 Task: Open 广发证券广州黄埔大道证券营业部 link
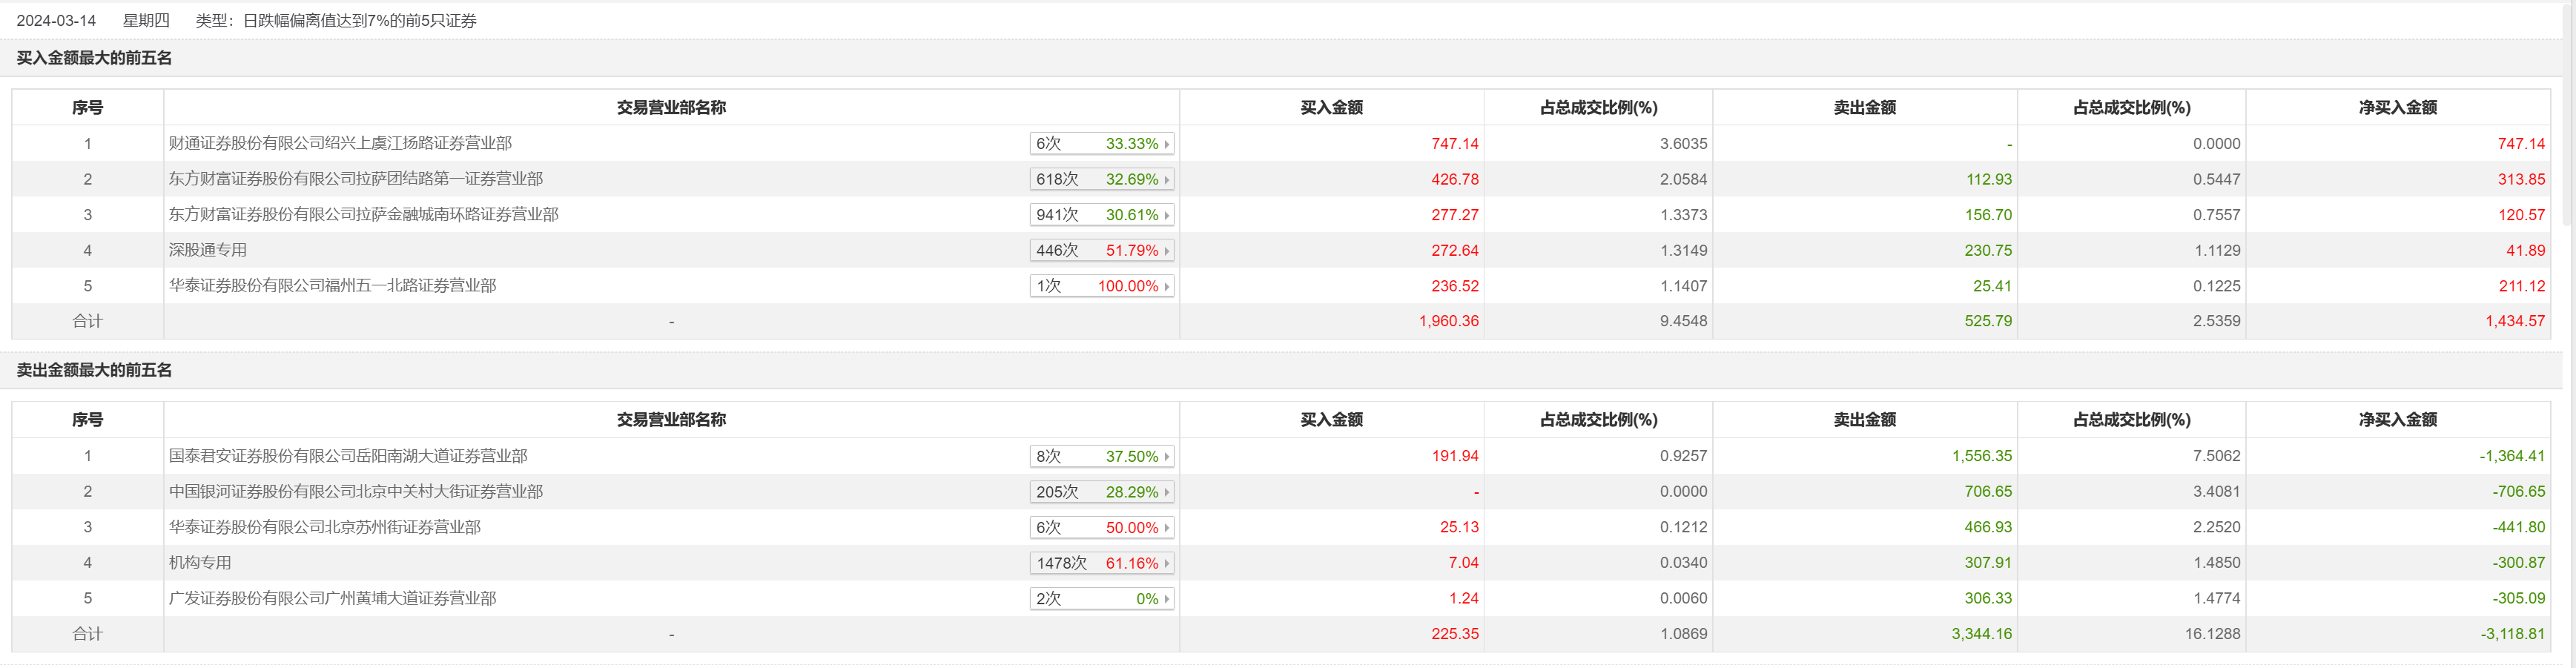332,599
